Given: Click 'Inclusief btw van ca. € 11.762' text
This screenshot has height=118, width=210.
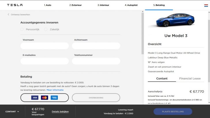Looking at the screenshot, I should click(161, 96).
